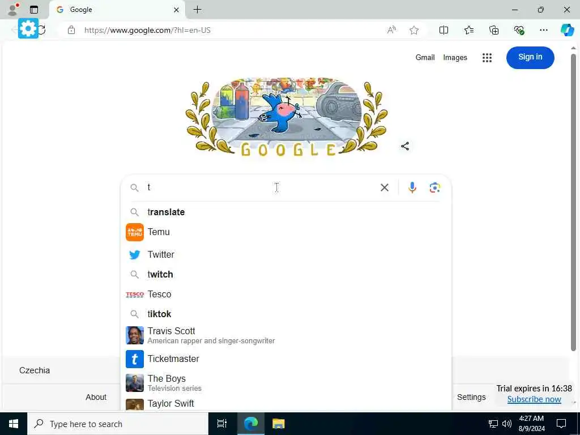Select The Boys television series suggestion
This screenshot has height=435, width=580.
click(x=285, y=383)
